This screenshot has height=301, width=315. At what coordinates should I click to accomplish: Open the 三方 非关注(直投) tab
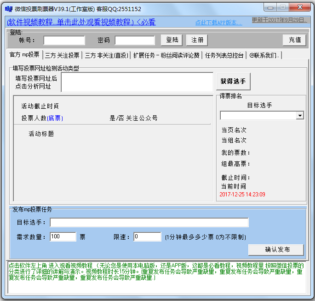click(107, 55)
